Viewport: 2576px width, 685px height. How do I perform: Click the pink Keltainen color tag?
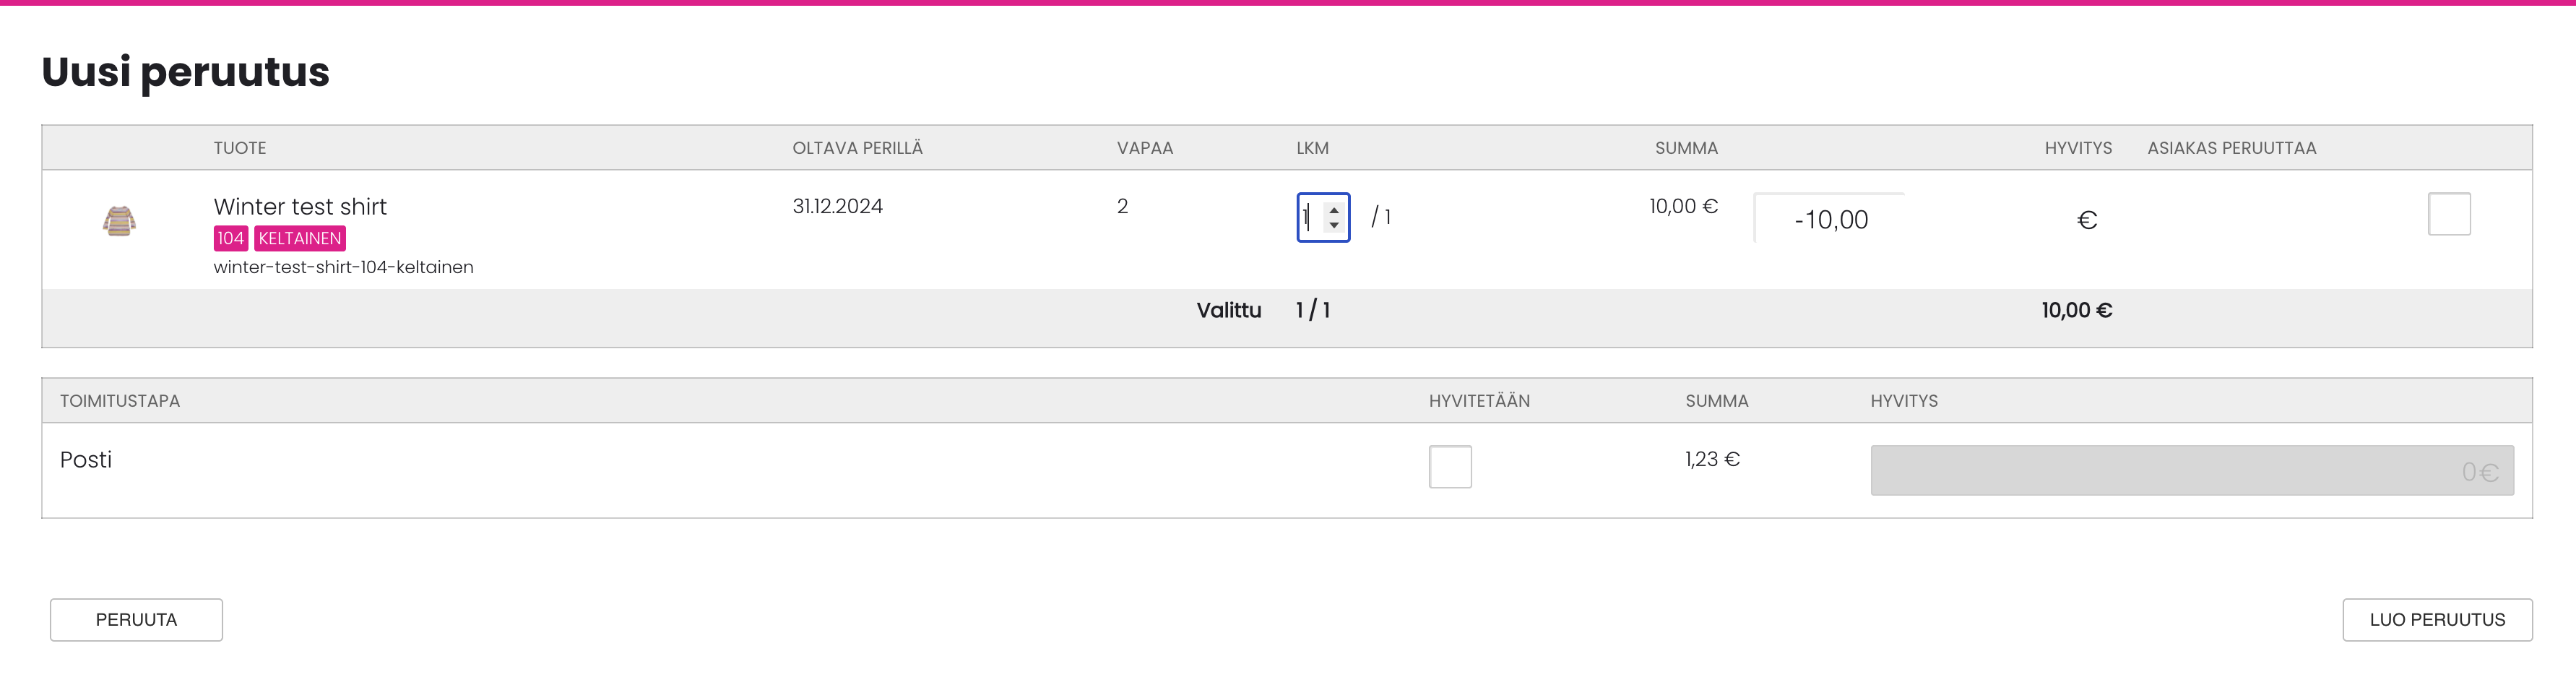point(300,239)
